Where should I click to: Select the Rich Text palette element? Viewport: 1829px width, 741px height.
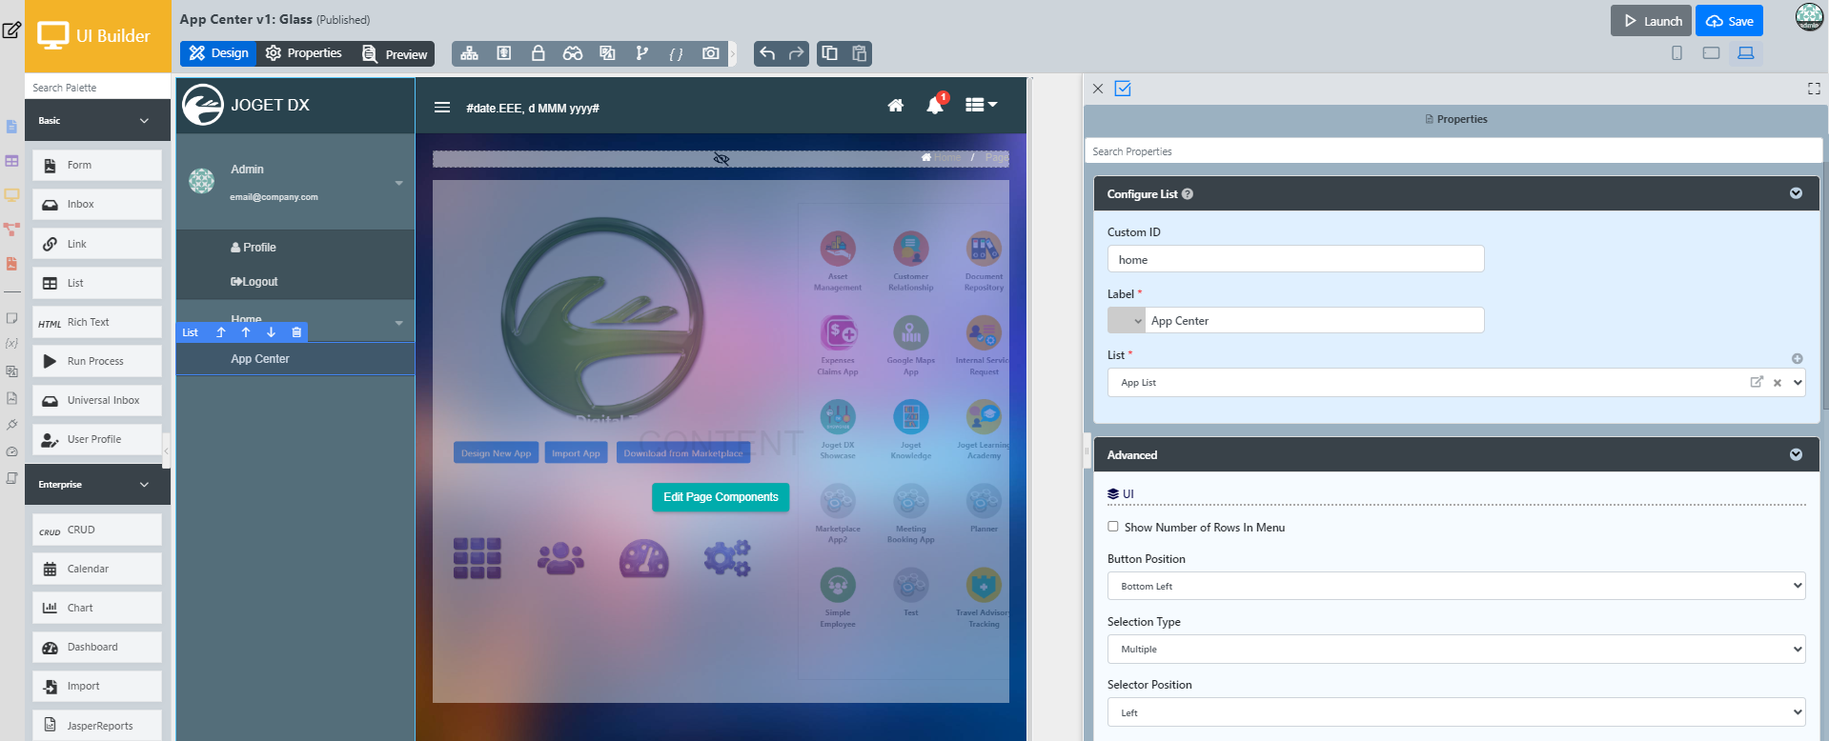coord(97,322)
